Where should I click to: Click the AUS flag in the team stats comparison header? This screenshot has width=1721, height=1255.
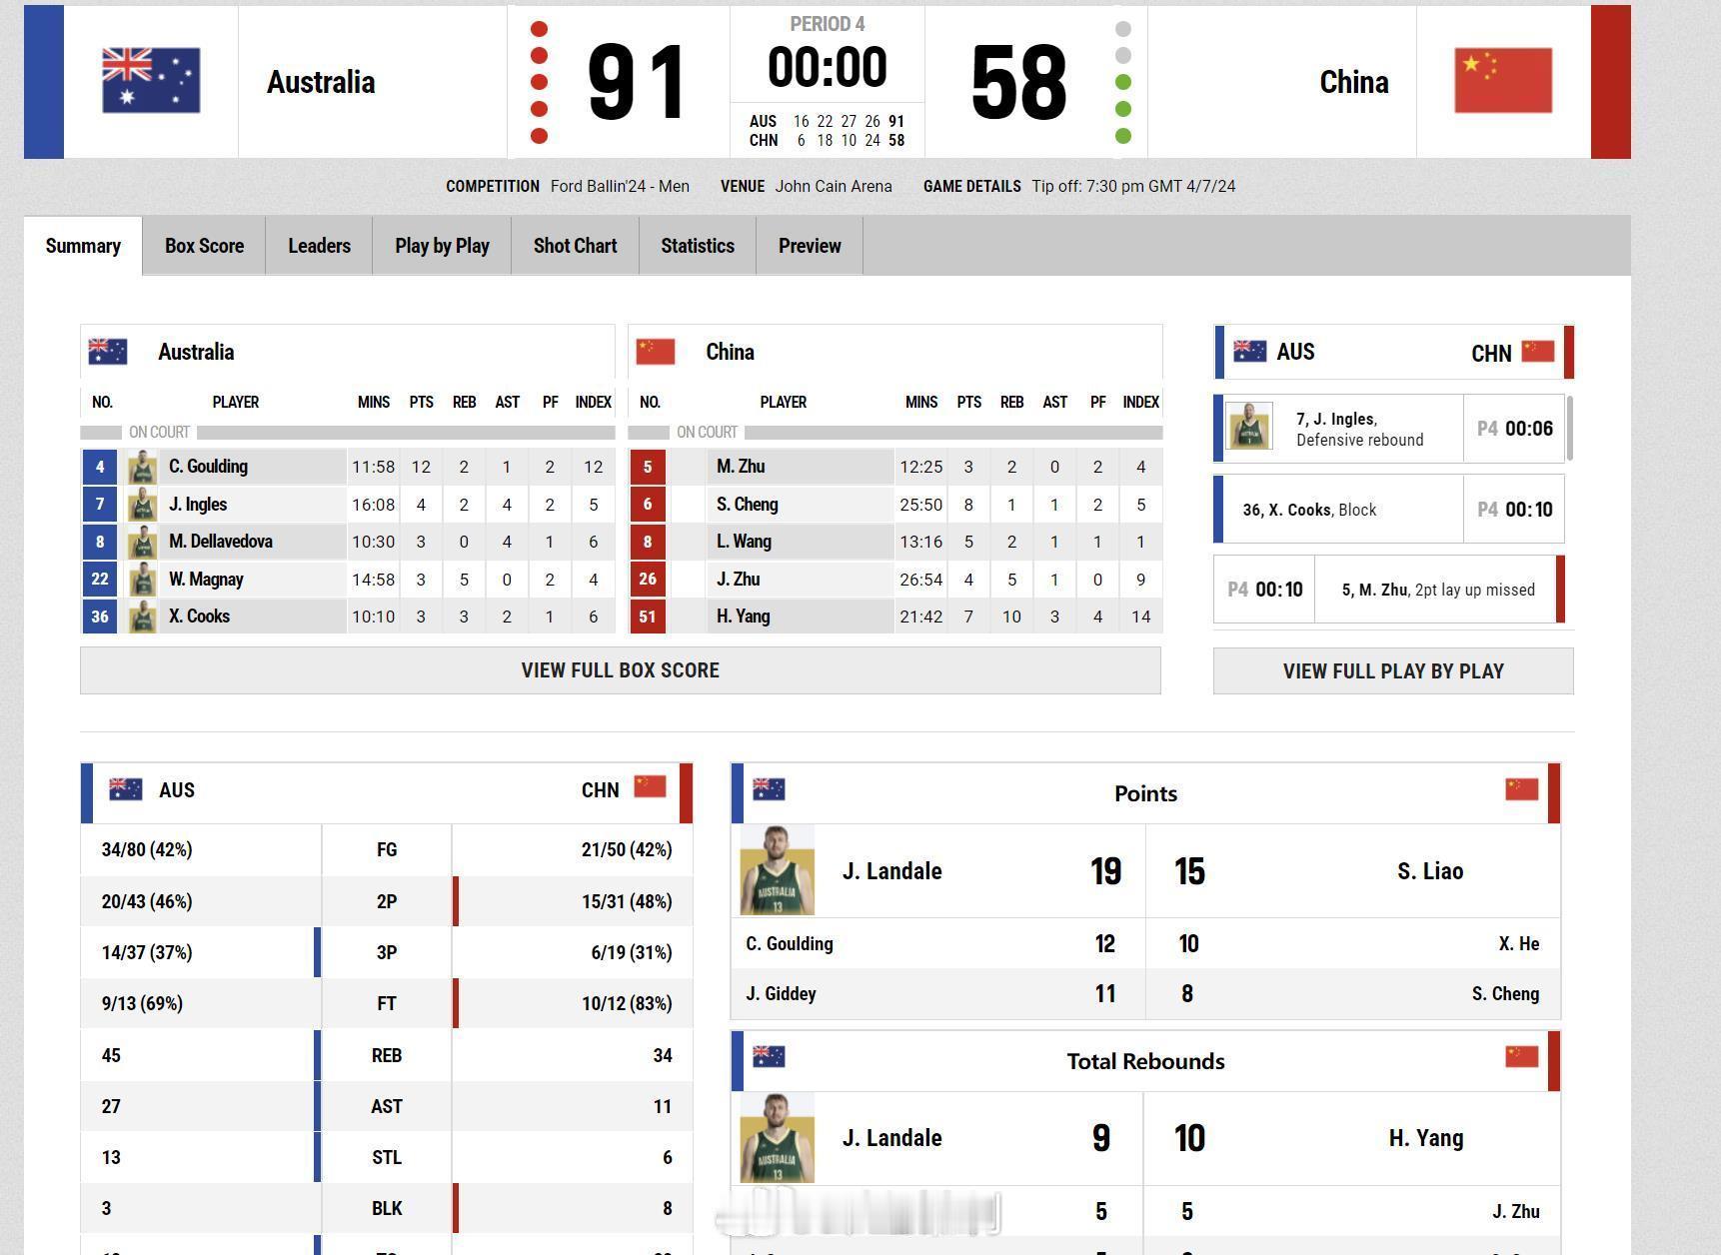click(x=126, y=789)
